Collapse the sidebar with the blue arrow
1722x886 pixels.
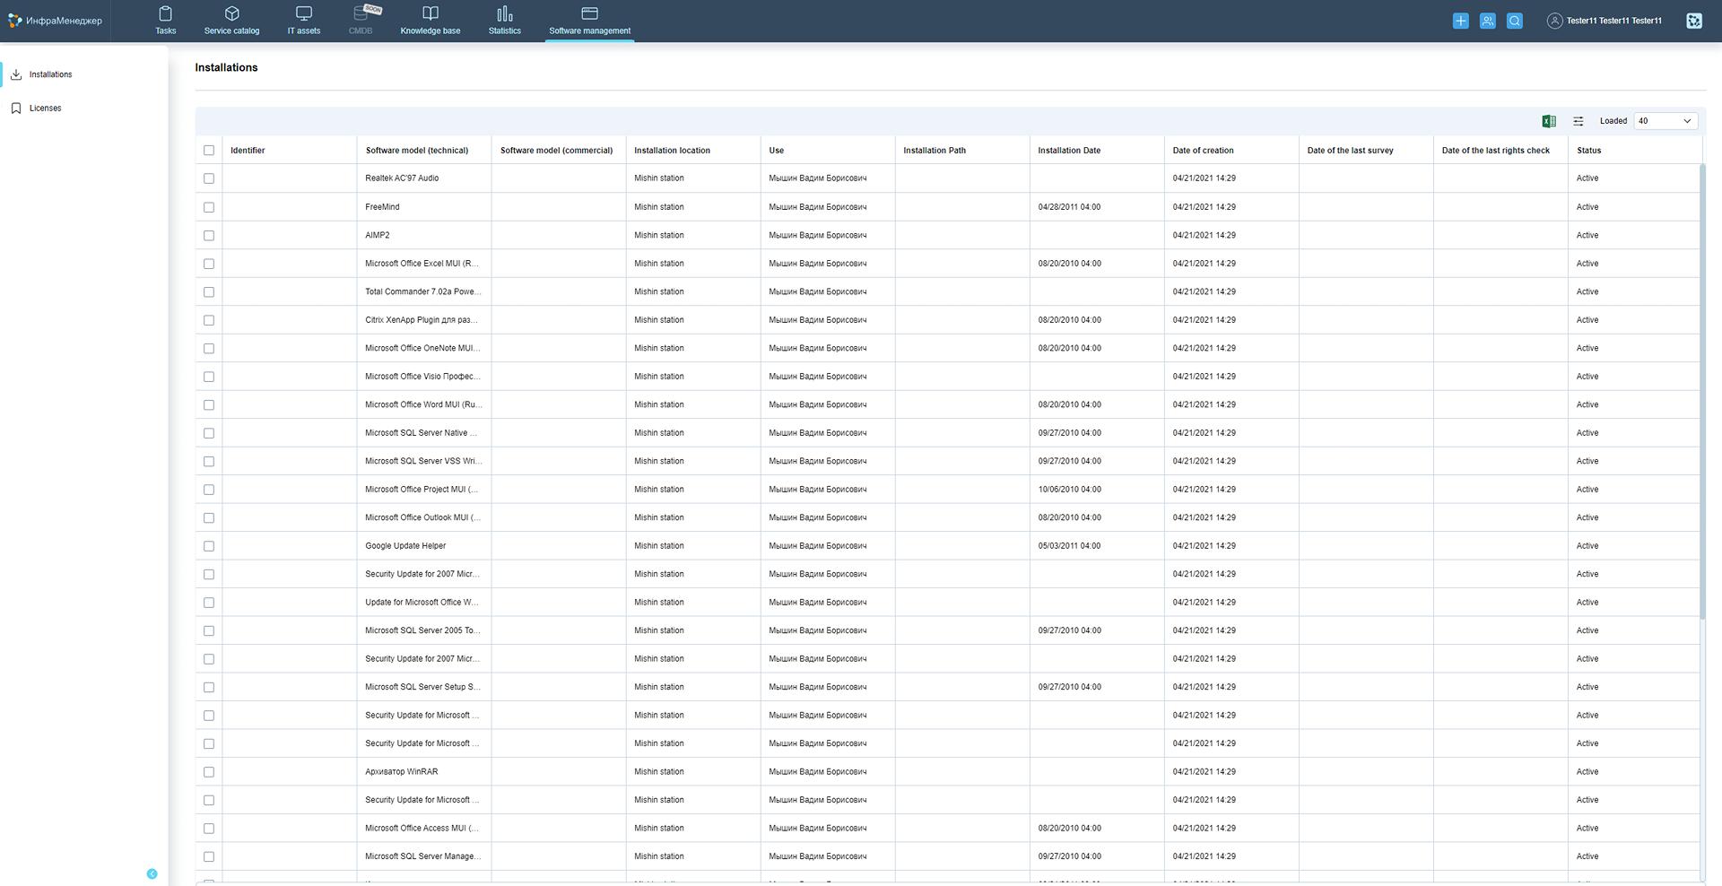152,873
